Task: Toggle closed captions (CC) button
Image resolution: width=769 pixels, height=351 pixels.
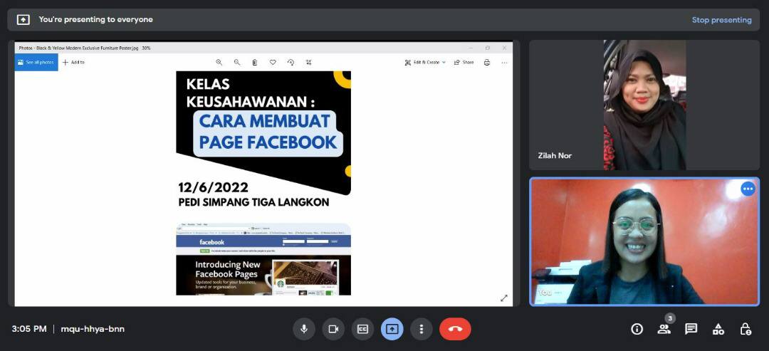Action: pyautogui.click(x=362, y=329)
